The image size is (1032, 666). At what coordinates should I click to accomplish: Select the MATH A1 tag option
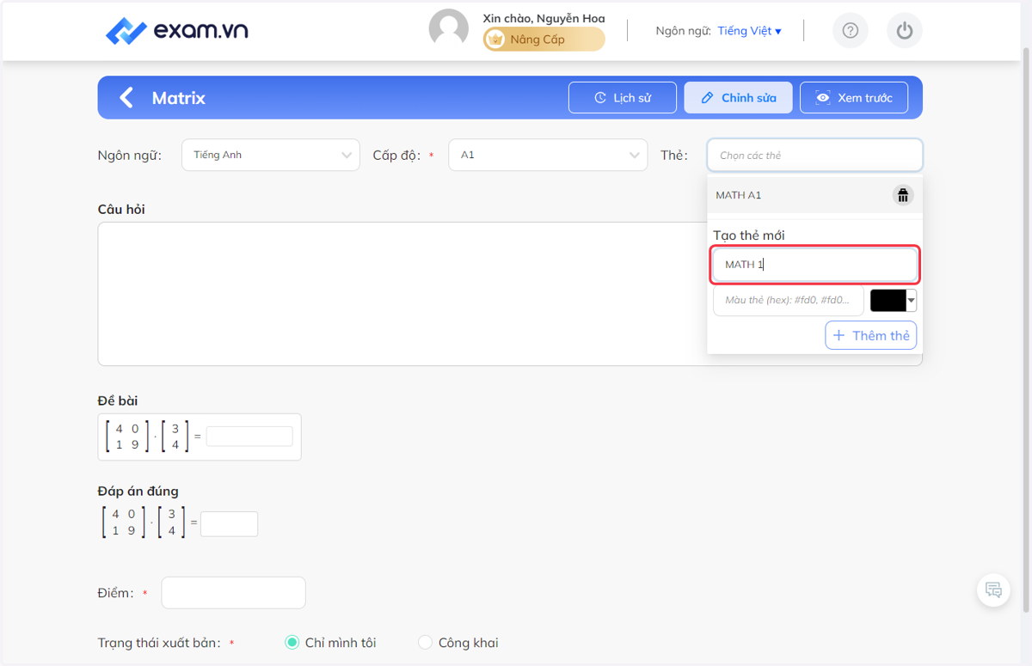tap(815, 195)
